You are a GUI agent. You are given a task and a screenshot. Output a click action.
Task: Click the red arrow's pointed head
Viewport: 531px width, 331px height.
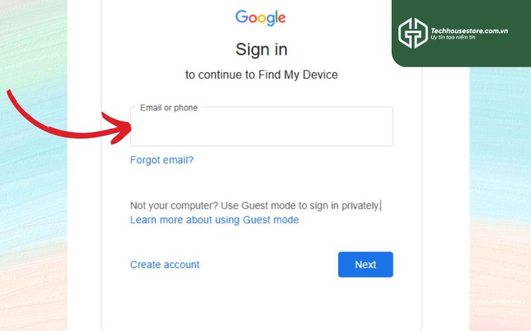[119, 128]
